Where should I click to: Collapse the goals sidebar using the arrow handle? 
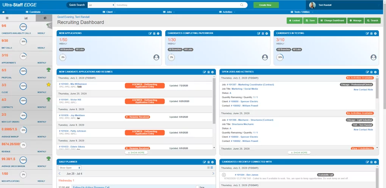(50, 26)
